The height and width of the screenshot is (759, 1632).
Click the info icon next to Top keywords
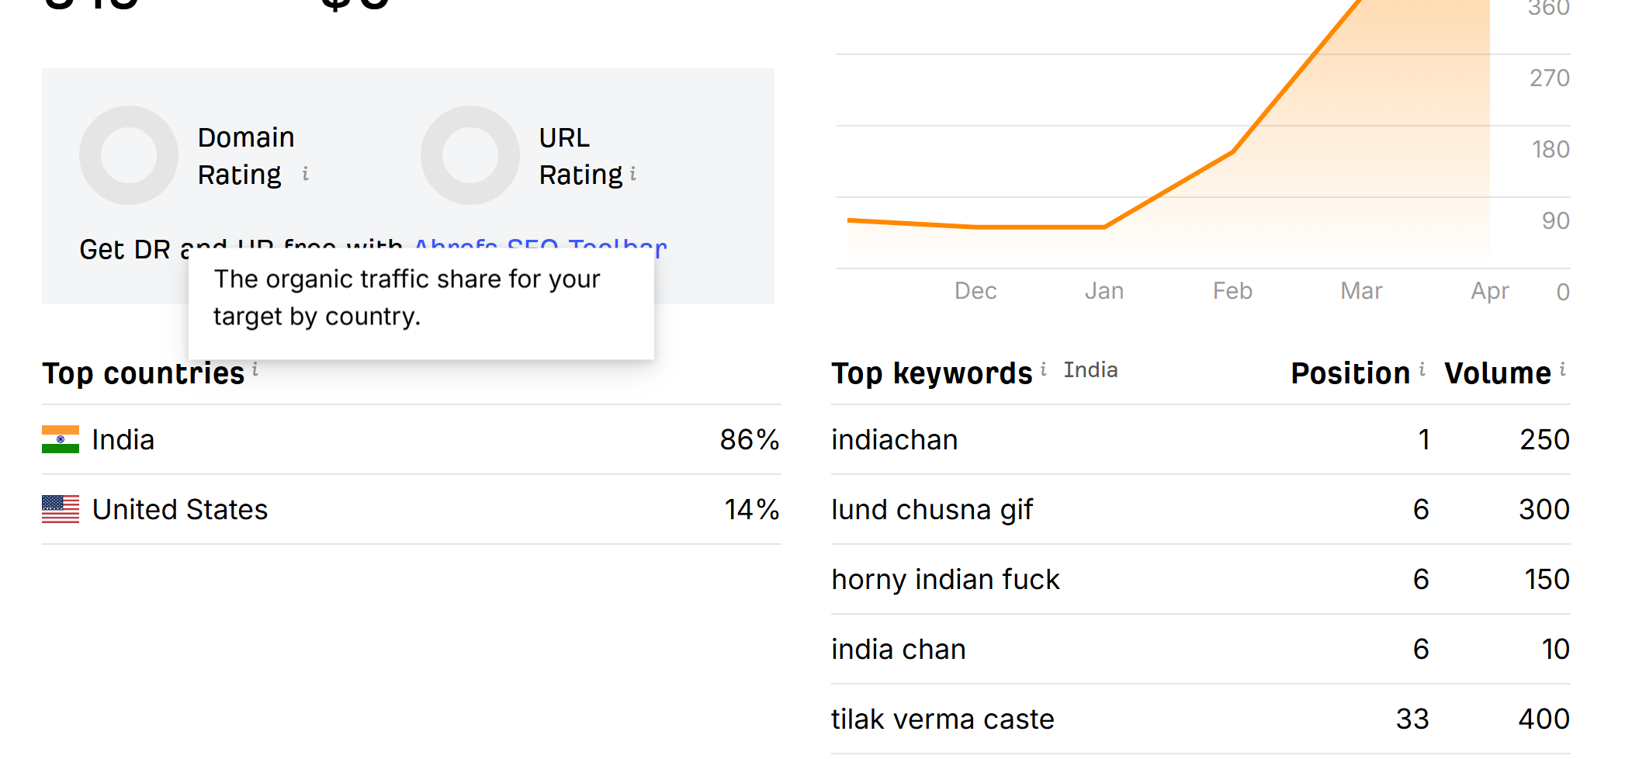click(x=1044, y=369)
